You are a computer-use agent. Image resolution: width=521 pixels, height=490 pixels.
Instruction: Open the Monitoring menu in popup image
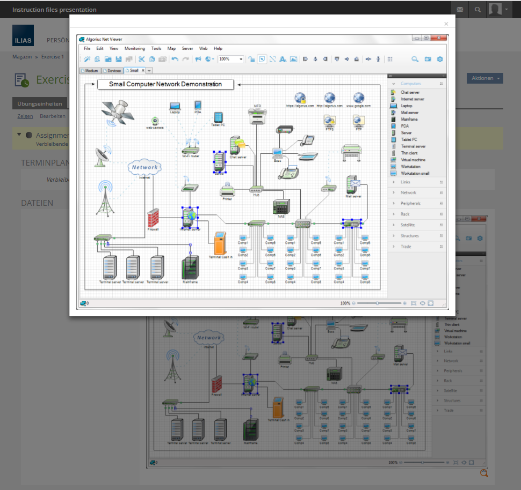click(x=135, y=48)
